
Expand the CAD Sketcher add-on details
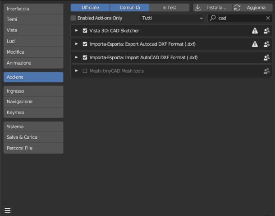click(x=77, y=31)
